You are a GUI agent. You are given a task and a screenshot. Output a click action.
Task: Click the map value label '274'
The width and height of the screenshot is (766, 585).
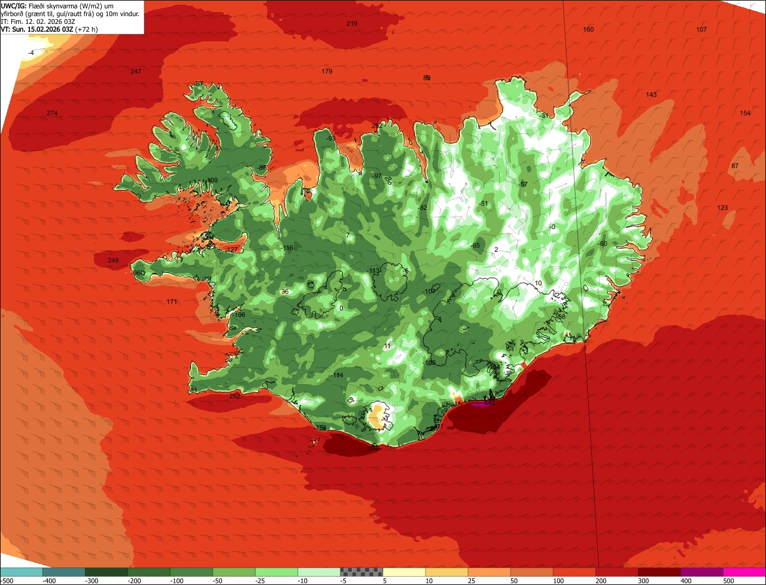(52, 113)
